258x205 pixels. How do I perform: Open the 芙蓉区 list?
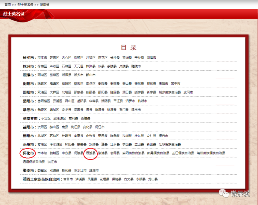click(x=54, y=58)
